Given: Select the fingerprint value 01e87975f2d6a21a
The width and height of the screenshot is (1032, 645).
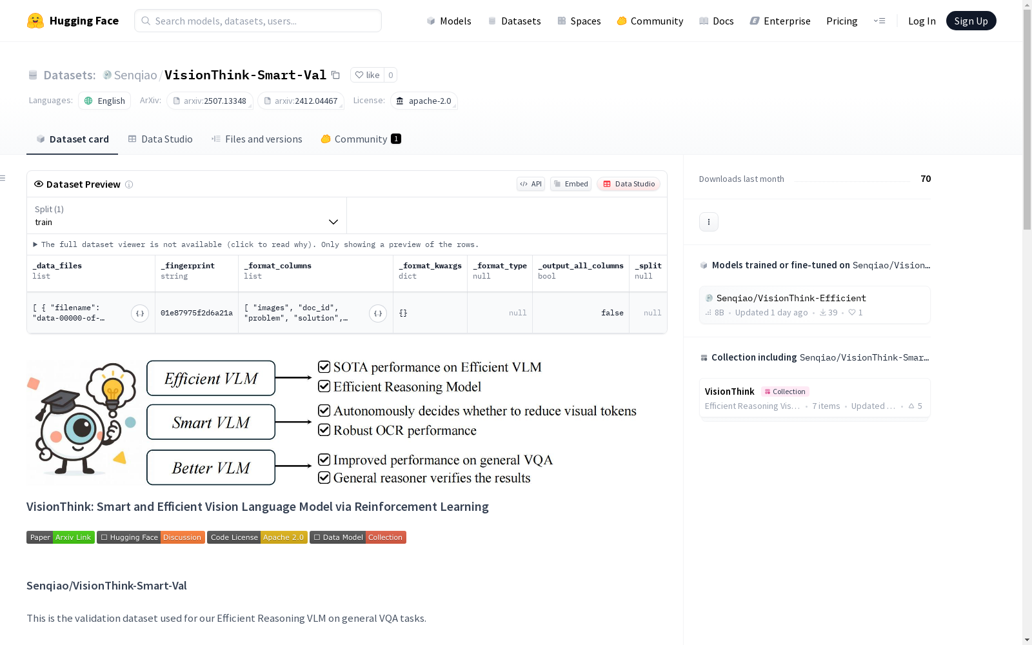Looking at the screenshot, I should (x=197, y=313).
